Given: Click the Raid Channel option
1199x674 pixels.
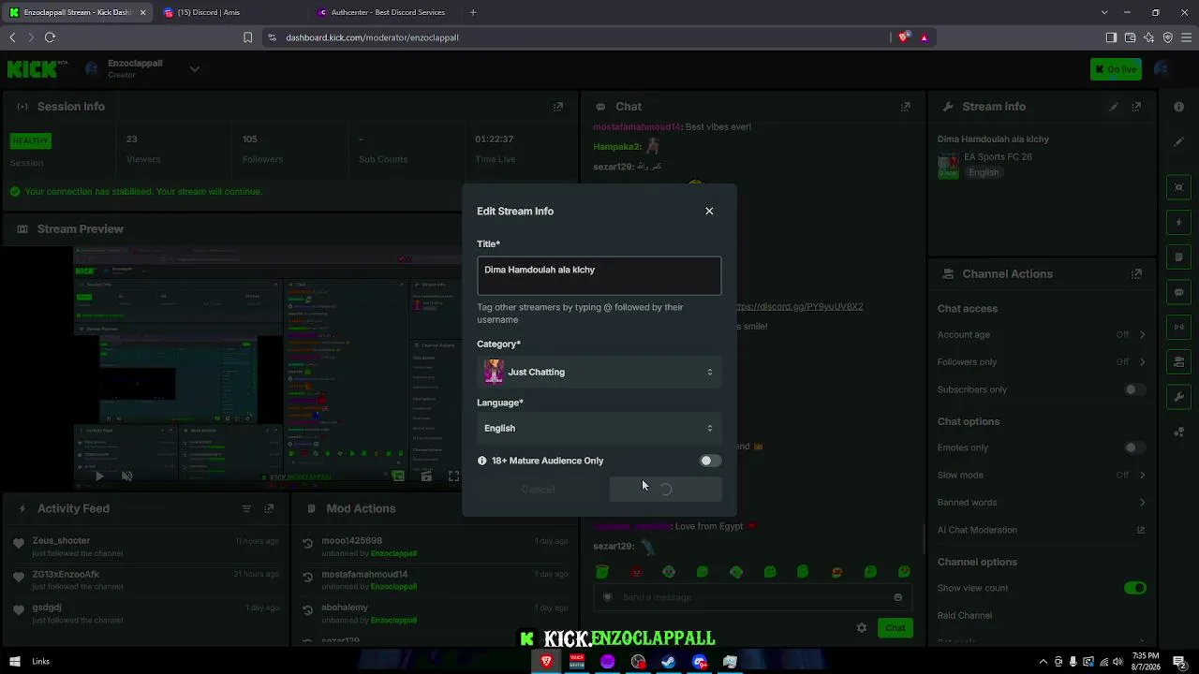Looking at the screenshot, I should pos(965,615).
